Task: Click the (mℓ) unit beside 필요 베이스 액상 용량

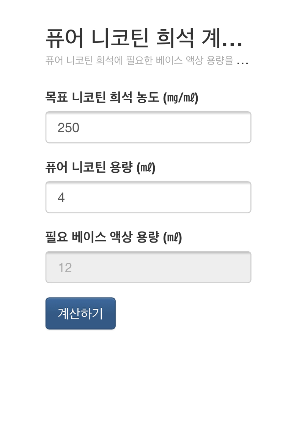Action: pos(173,237)
